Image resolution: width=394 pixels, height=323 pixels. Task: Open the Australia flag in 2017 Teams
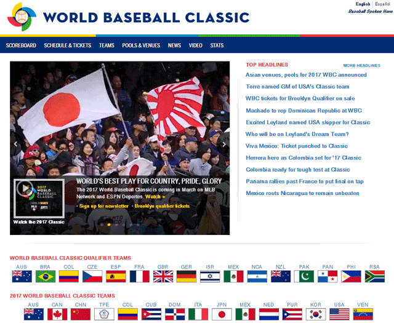click(34, 314)
